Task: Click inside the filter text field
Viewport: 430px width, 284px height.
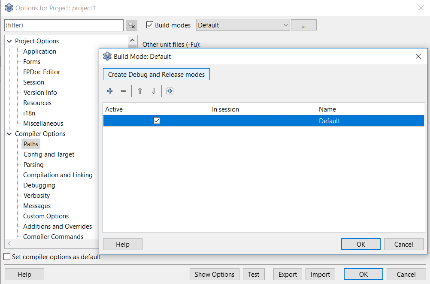Action: [64, 25]
